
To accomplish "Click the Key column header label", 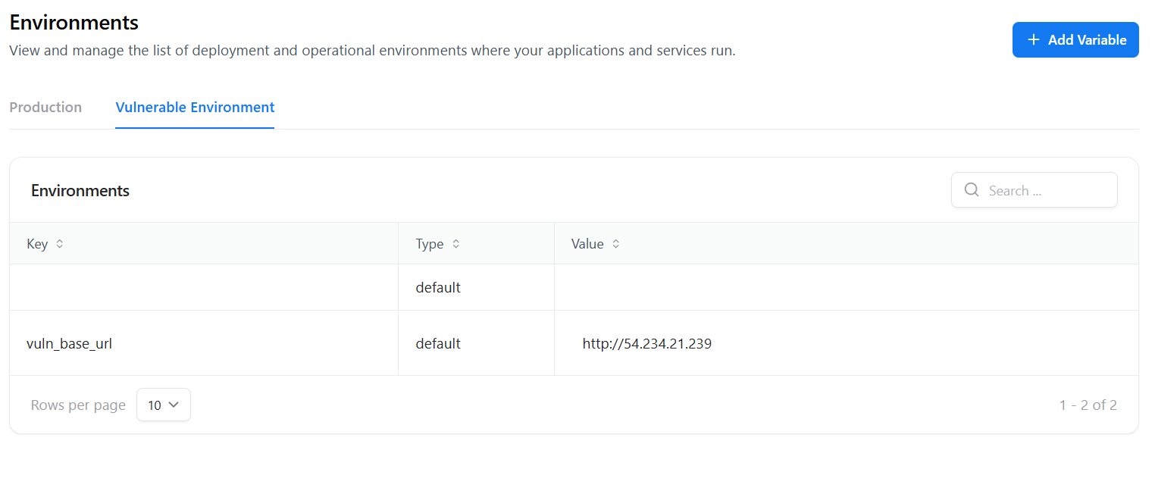I will pyautogui.click(x=37, y=244).
